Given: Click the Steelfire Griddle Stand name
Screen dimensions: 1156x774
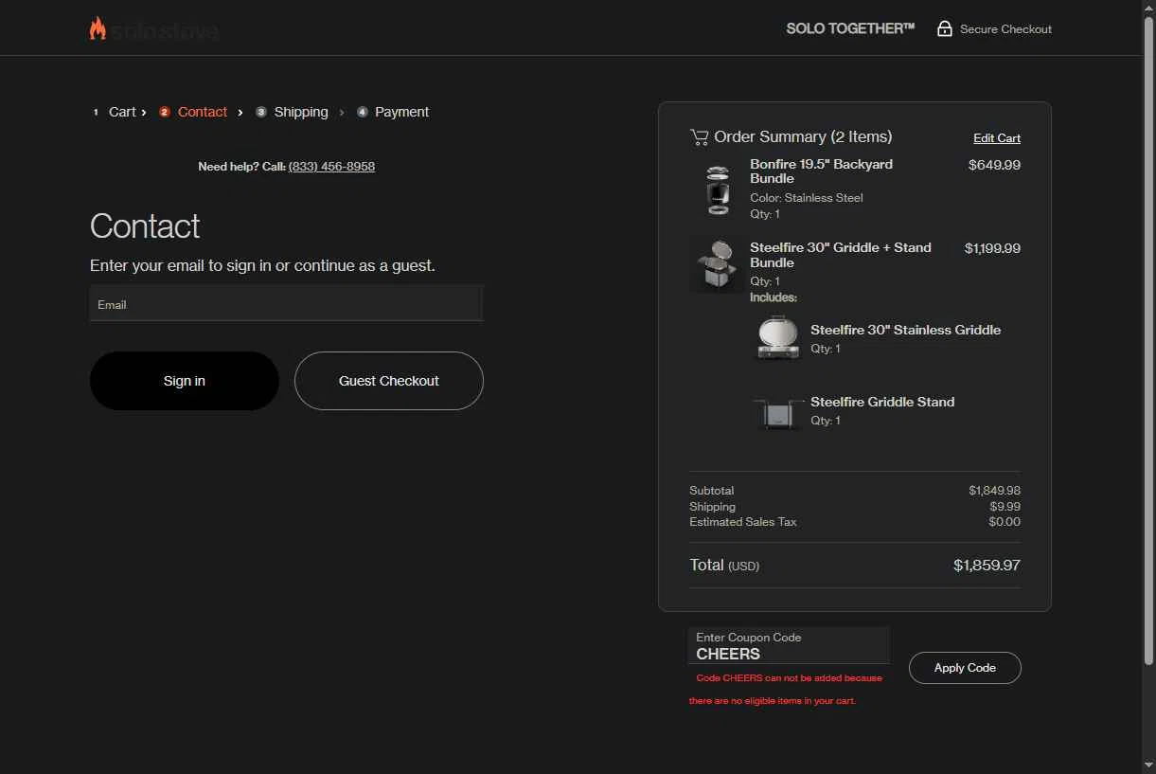Looking at the screenshot, I should click(x=882, y=402).
